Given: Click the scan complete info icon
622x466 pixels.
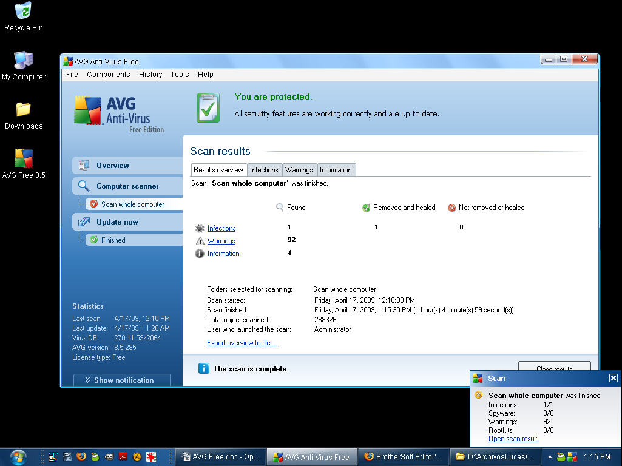Looking at the screenshot, I should [x=203, y=368].
